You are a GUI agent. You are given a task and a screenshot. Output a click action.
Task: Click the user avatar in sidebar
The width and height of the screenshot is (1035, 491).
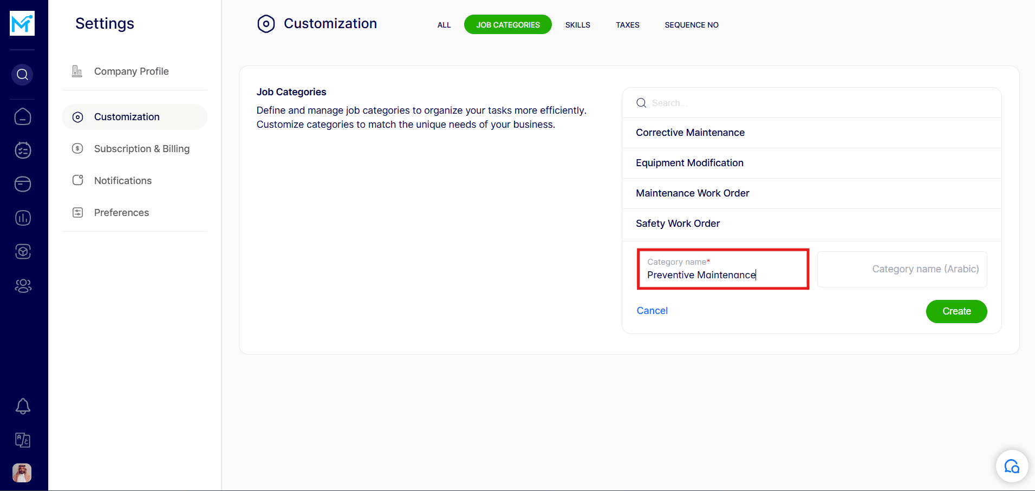pos(22,473)
